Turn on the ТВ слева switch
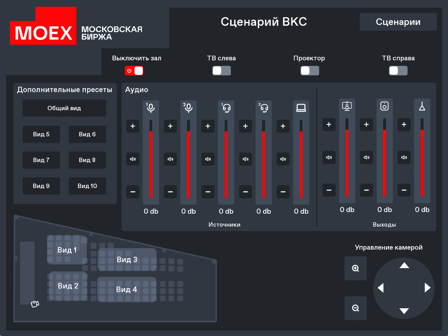 [221, 71]
